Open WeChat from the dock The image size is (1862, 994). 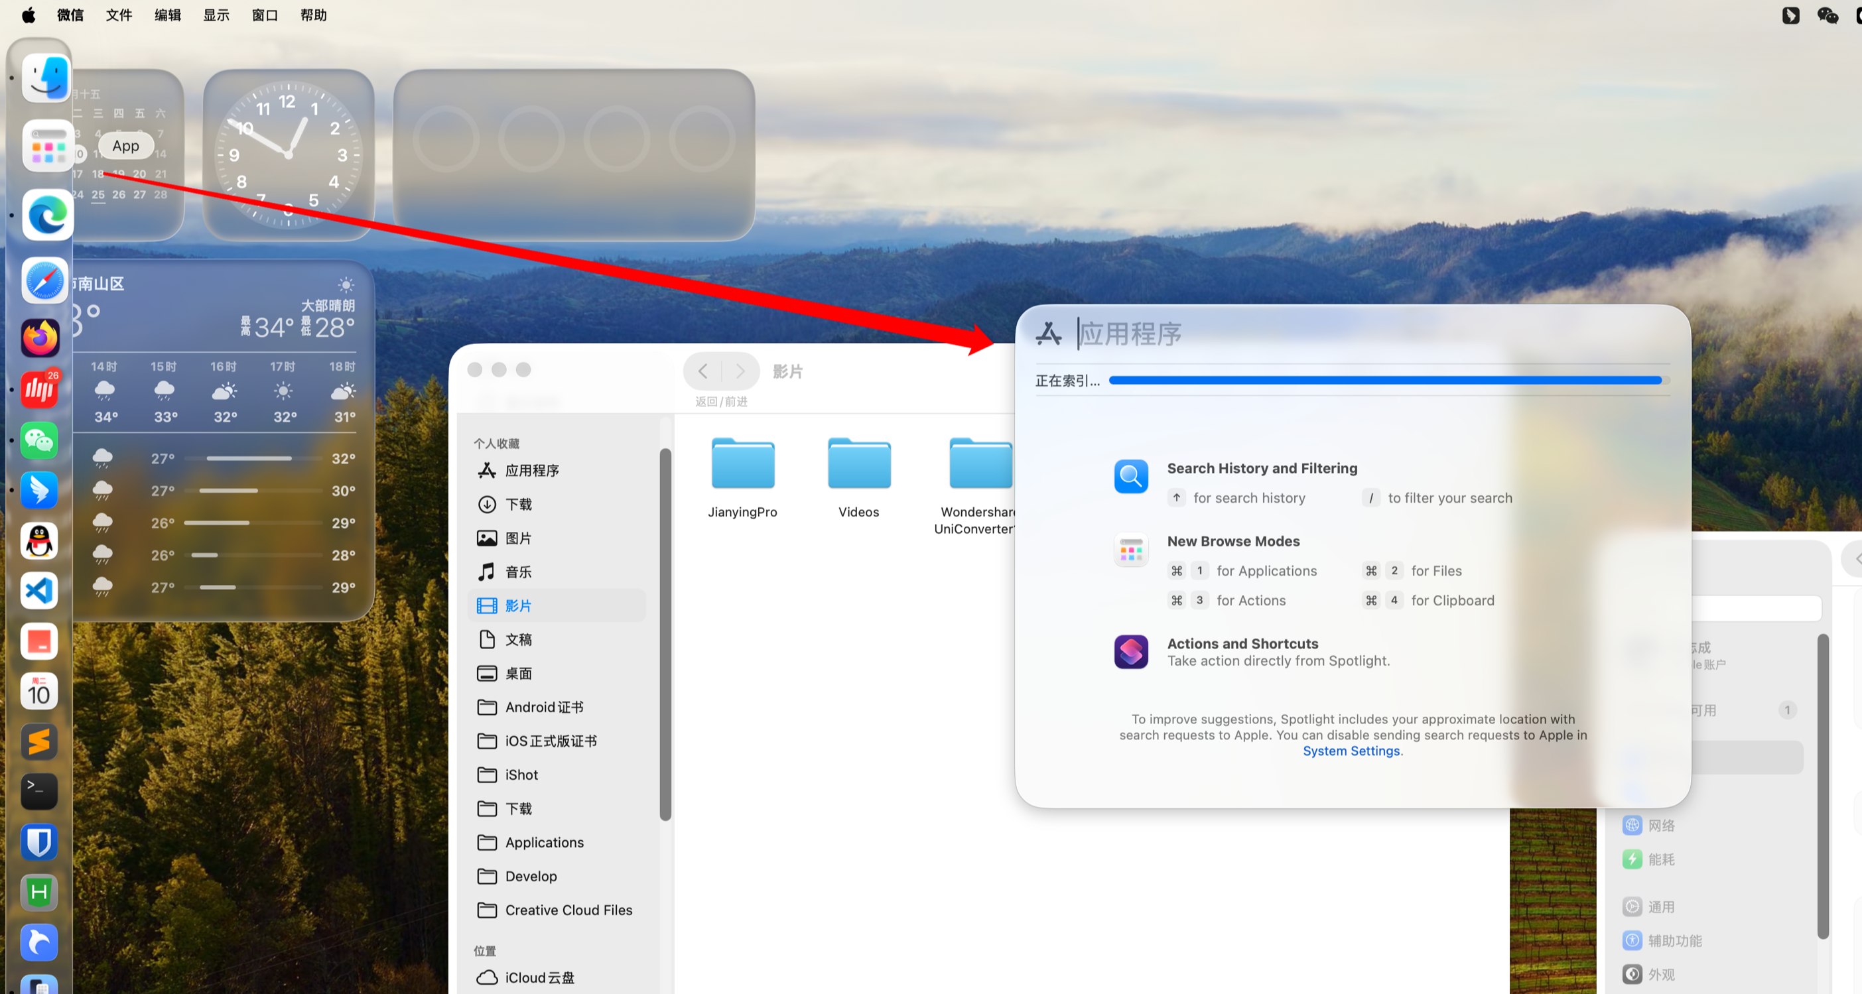[x=39, y=440]
